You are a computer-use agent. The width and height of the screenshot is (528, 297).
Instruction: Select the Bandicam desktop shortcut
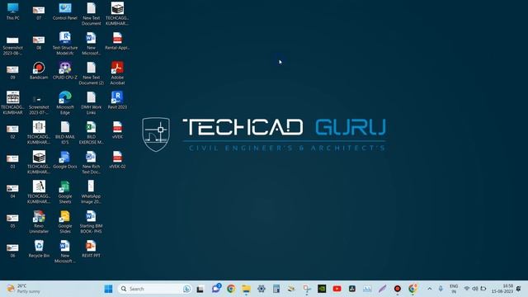(x=39, y=71)
